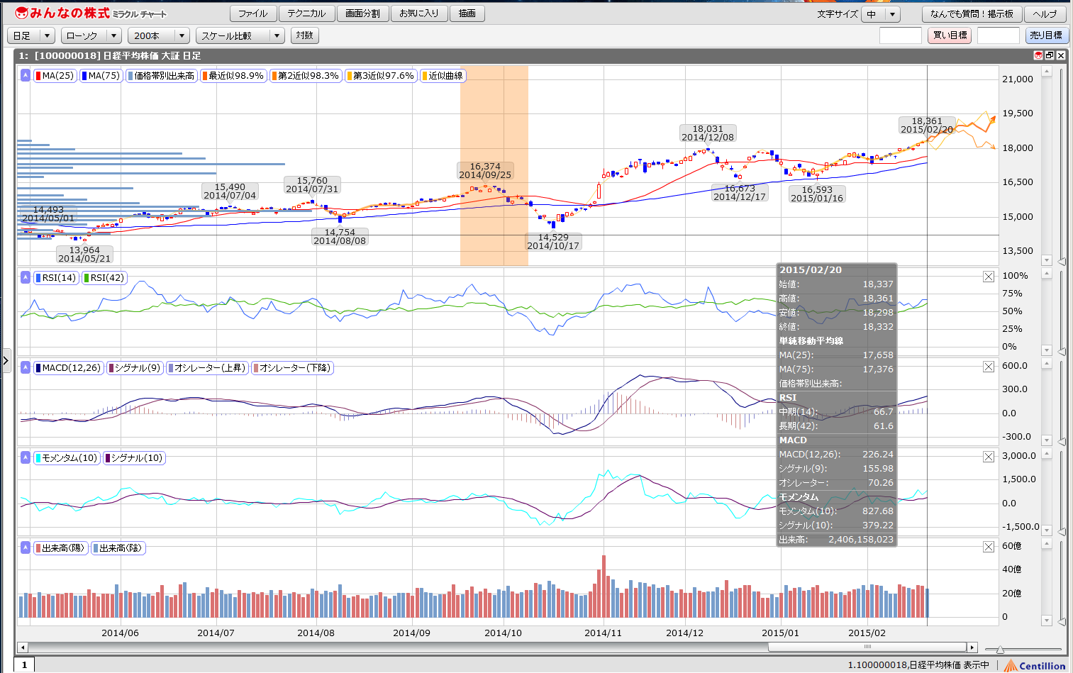The image size is (1073, 673).
Task: Open the 日足 timeframe dropdown
Action: click(x=31, y=35)
